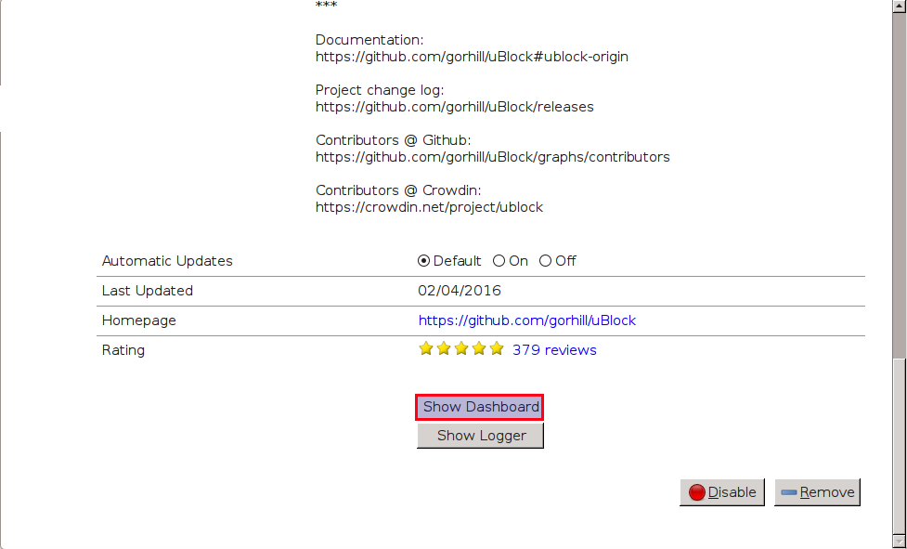Click the scrollbar down arrow
The height and width of the screenshot is (549, 907).
[x=899, y=540]
